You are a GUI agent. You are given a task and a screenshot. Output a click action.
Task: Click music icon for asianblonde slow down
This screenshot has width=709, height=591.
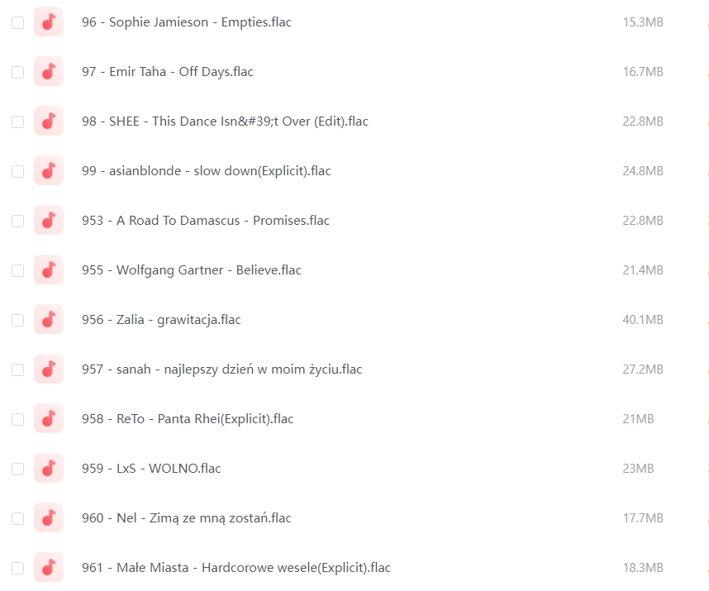[x=49, y=170]
